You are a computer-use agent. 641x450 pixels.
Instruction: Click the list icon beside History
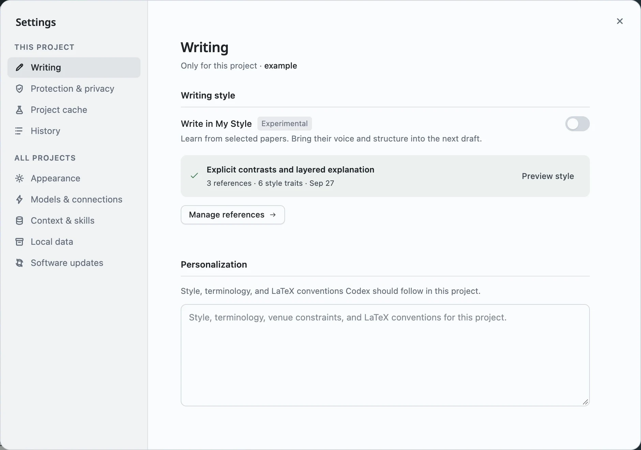pos(19,131)
